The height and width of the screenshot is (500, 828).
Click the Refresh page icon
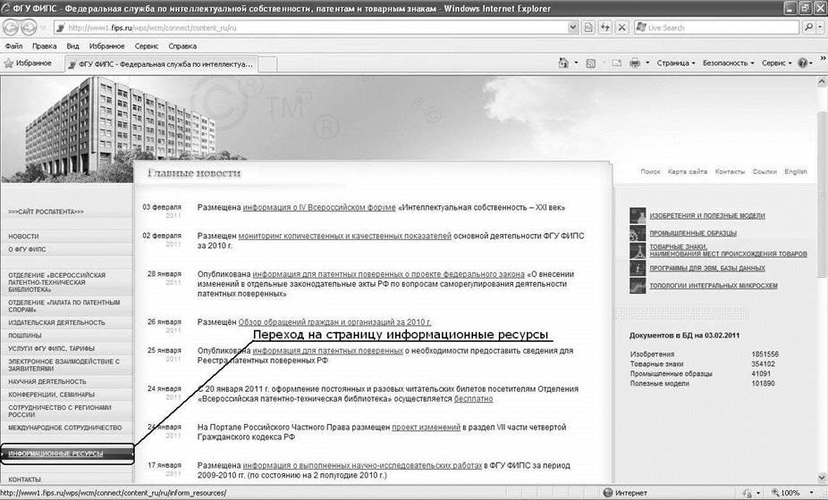pos(604,28)
